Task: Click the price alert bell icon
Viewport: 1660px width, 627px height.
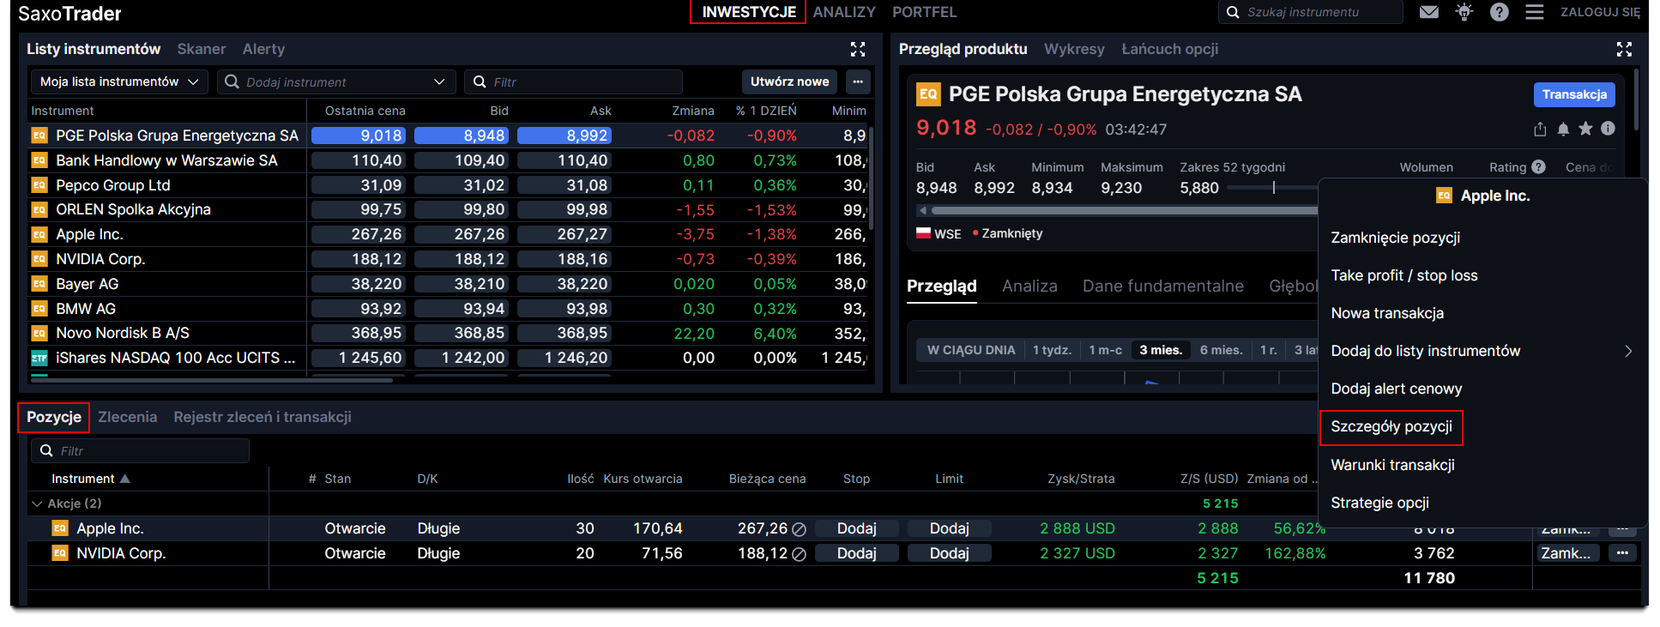Action: pos(1563,129)
